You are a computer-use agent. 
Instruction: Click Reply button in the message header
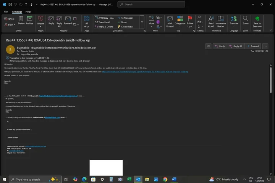pos(220,46)
